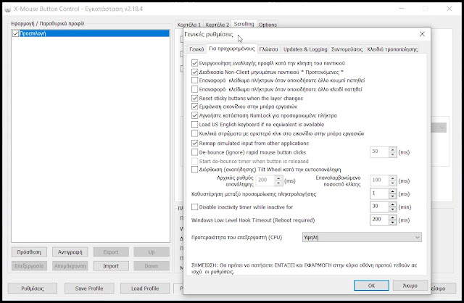
Task: Close the X-Mouse Button Control window
Action: [449, 9]
